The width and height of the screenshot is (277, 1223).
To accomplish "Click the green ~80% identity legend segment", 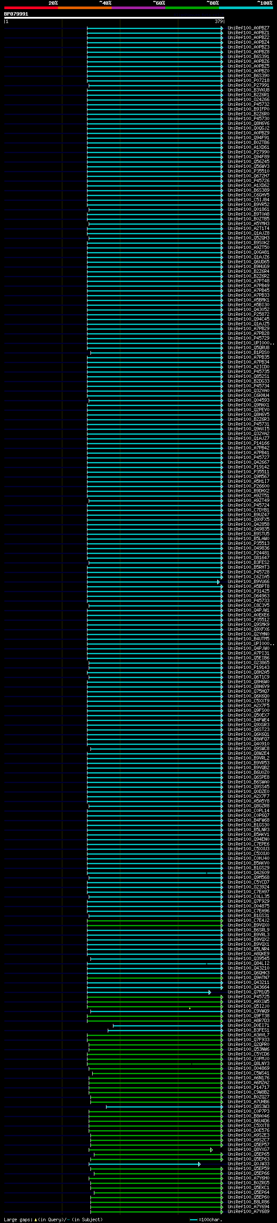I will pos(192,8).
